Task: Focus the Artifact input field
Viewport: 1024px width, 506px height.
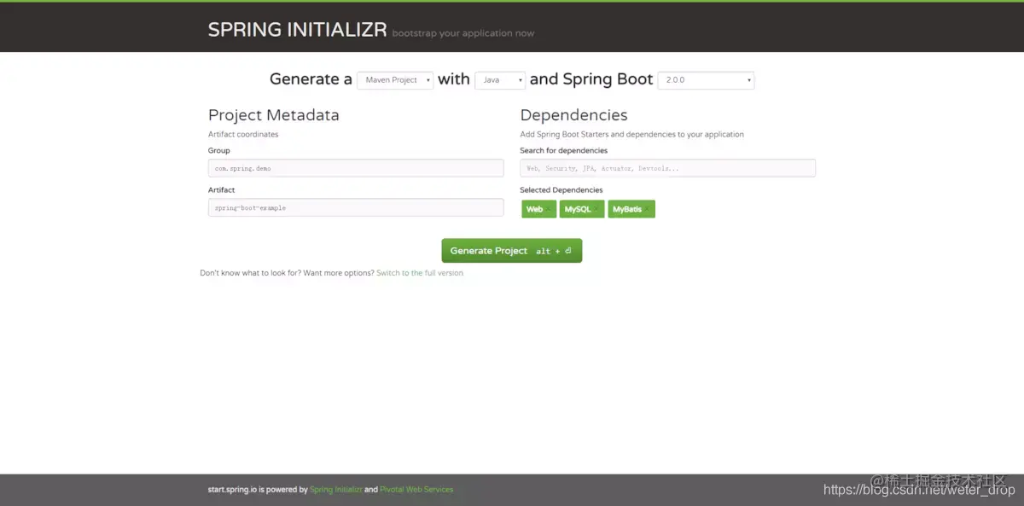Action: tap(356, 207)
